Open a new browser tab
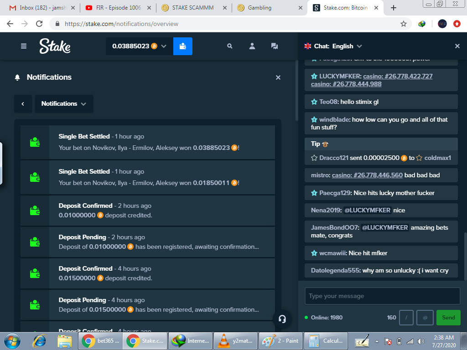 (x=393, y=8)
